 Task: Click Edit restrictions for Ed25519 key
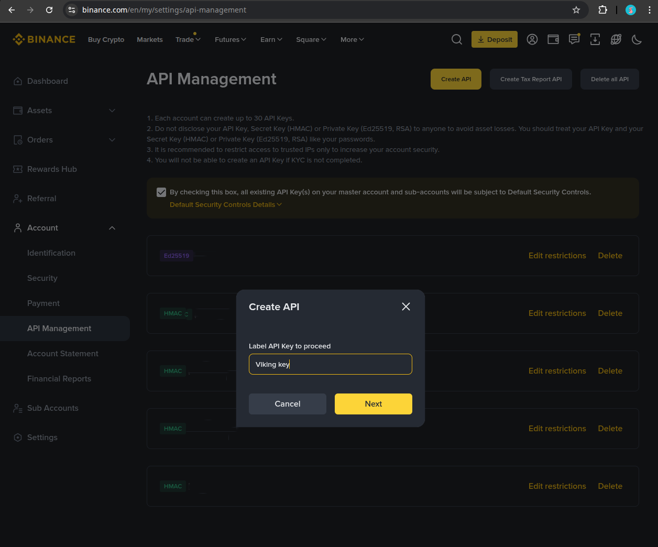[557, 256]
